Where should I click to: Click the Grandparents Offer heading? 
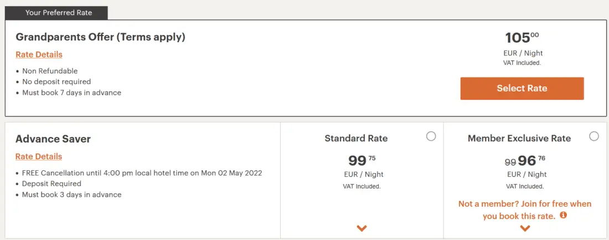[x=100, y=37]
